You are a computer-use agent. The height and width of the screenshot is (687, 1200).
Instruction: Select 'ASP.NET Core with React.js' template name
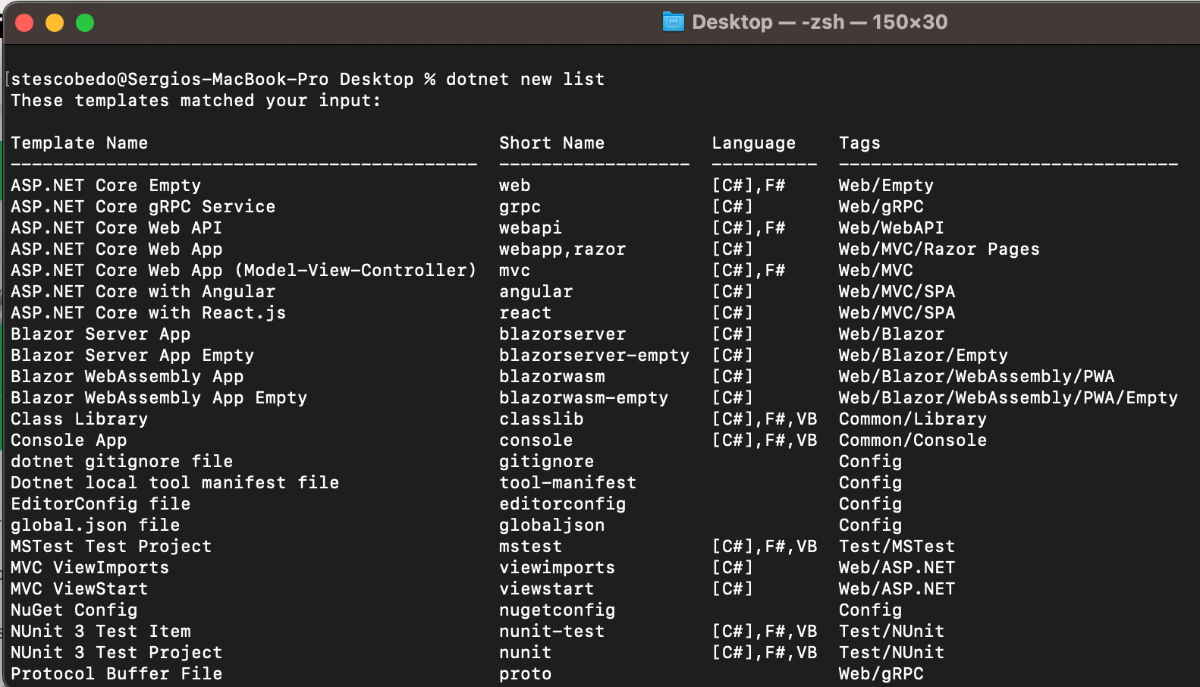tap(149, 313)
